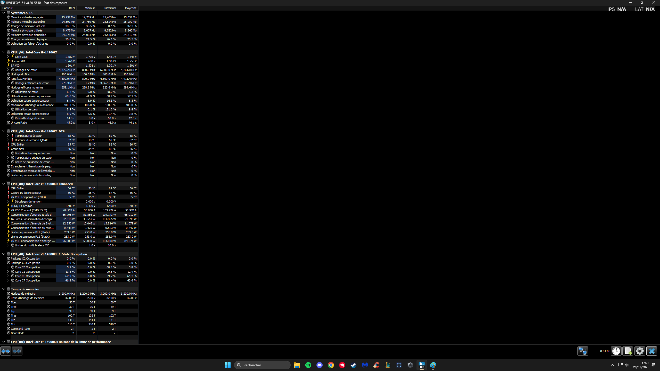Screen dimensions: 660x371
Task: Click the shrink columns gray arrows button
Action: (17, 351)
